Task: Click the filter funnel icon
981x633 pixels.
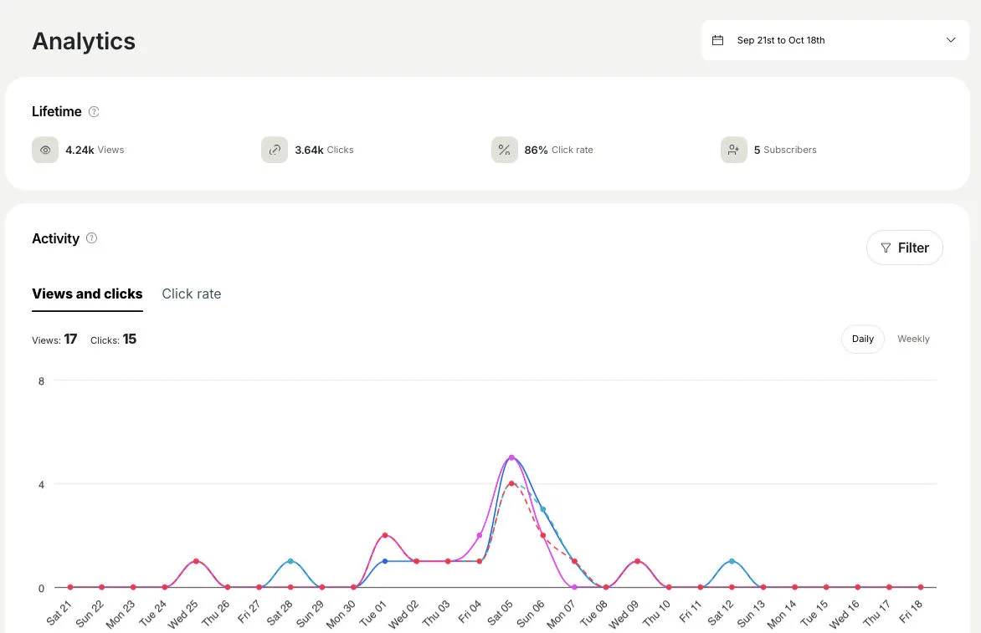Action: click(886, 248)
